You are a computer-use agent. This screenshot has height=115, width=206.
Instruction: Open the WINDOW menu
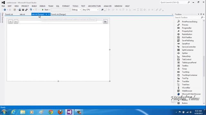pyautogui.click(x=118, y=6)
